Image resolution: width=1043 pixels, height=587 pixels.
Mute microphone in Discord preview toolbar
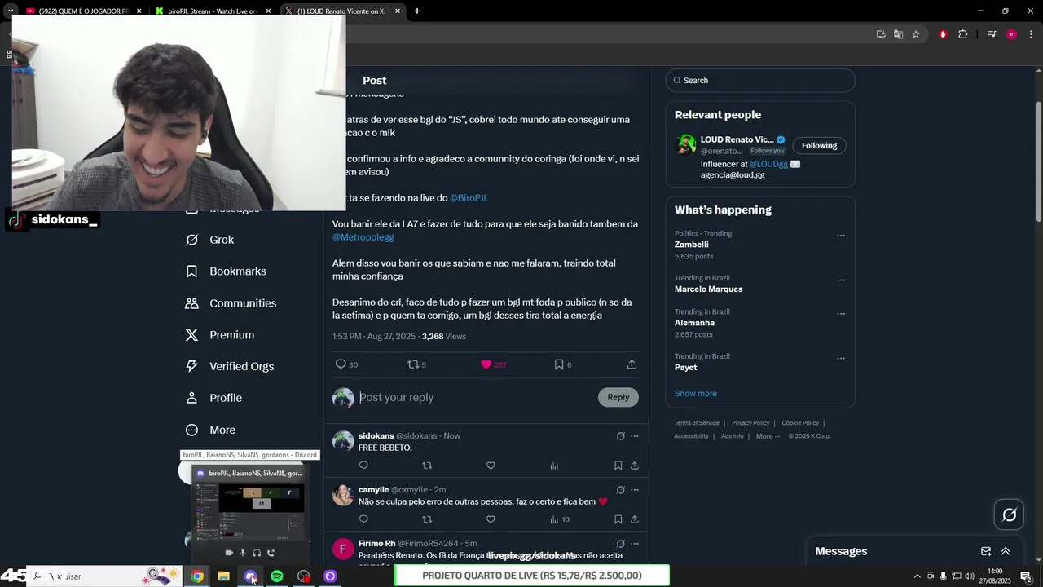(x=242, y=553)
